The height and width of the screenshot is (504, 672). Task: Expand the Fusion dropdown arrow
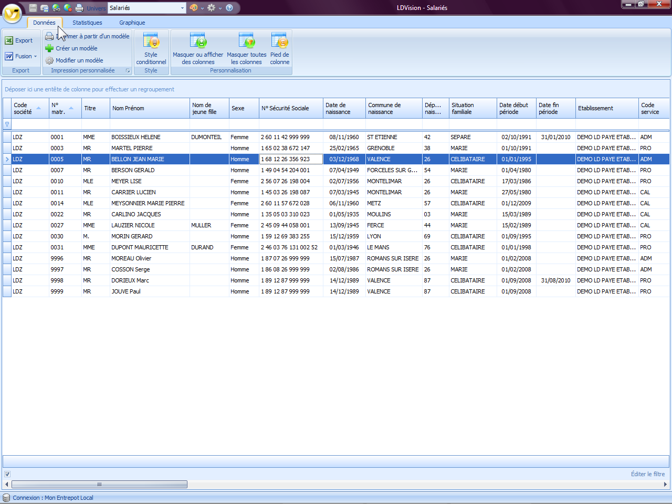[x=35, y=57]
